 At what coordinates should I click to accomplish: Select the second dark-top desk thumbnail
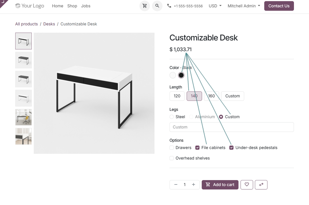tap(24, 60)
